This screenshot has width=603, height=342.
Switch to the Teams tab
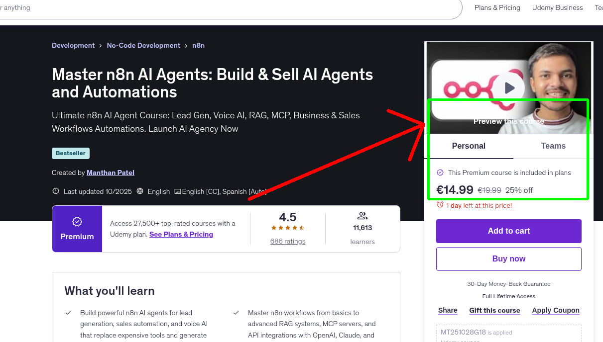(x=553, y=146)
